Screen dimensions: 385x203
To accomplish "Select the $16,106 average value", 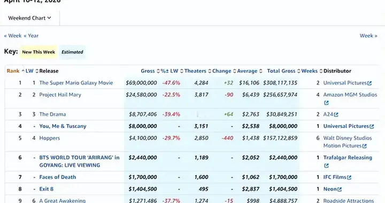I will [249, 83].
